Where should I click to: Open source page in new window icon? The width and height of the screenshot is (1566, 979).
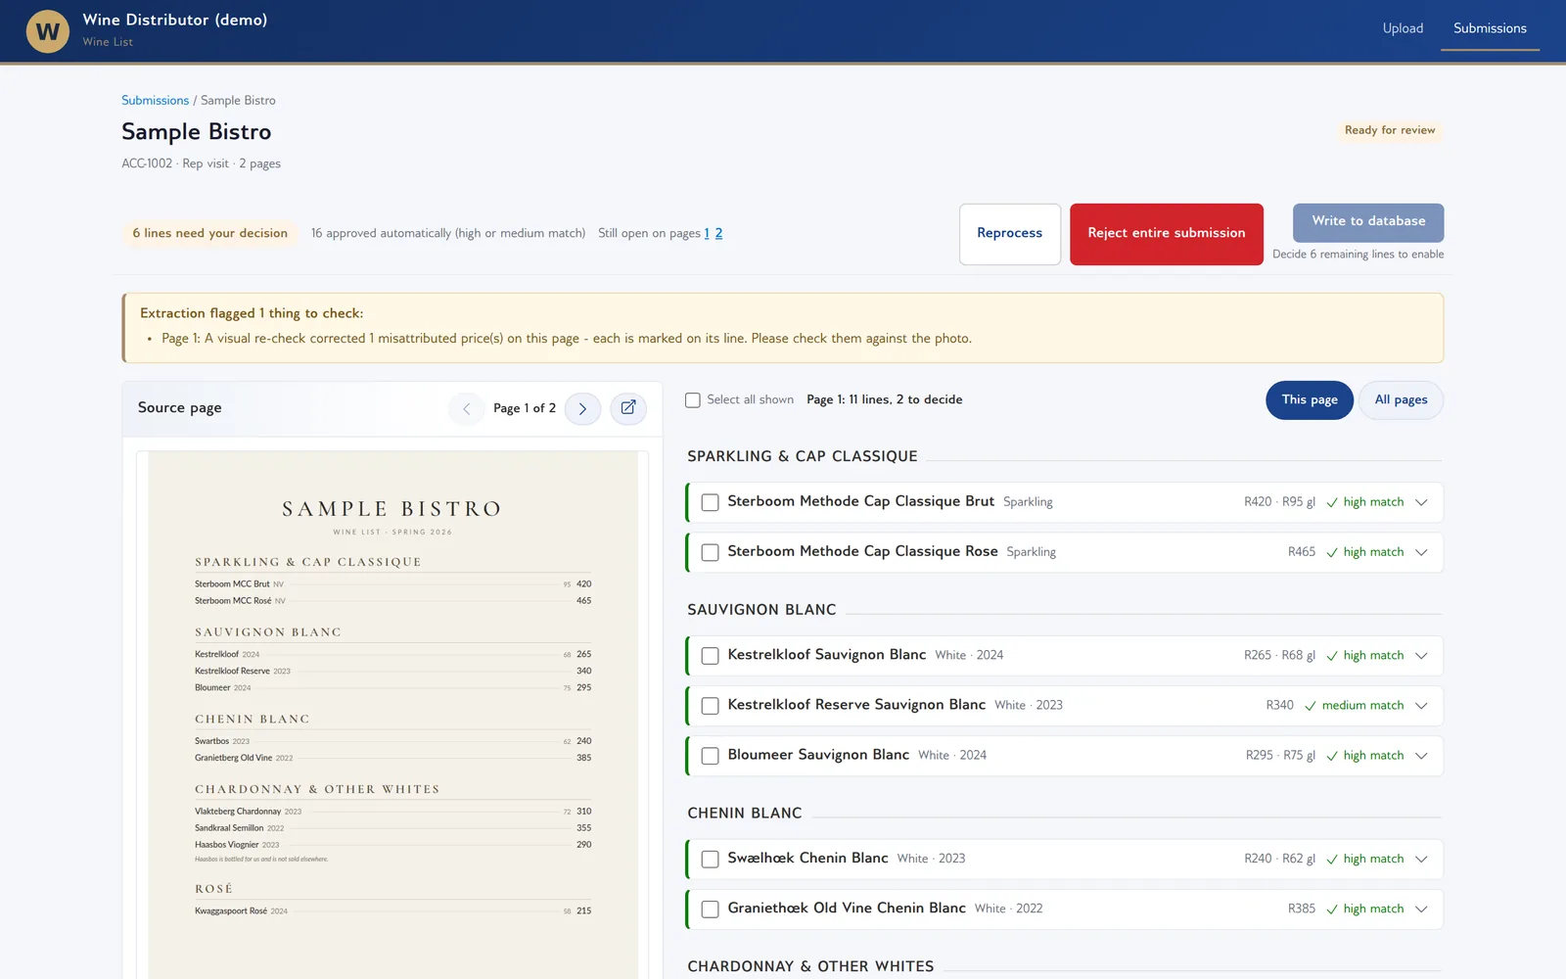(x=628, y=408)
